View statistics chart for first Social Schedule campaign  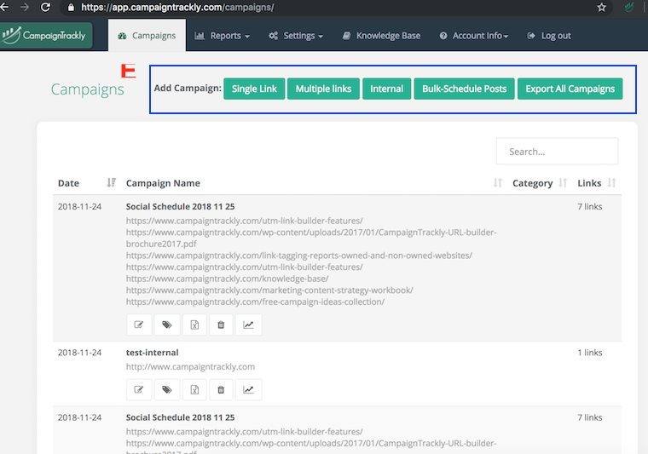point(248,325)
